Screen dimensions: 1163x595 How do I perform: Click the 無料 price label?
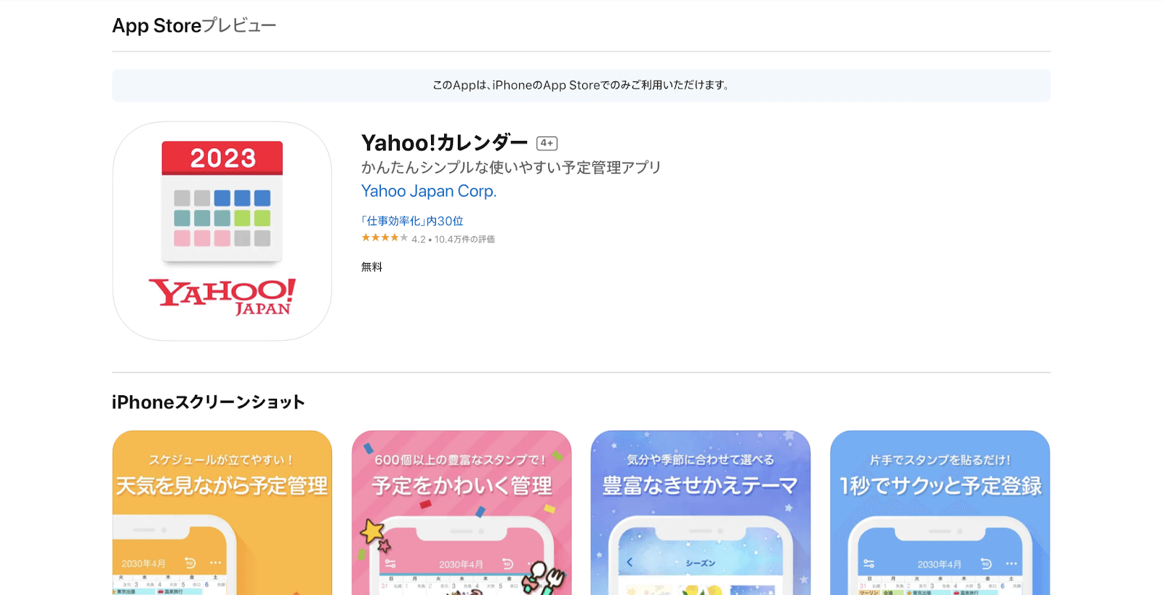(371, 267)
